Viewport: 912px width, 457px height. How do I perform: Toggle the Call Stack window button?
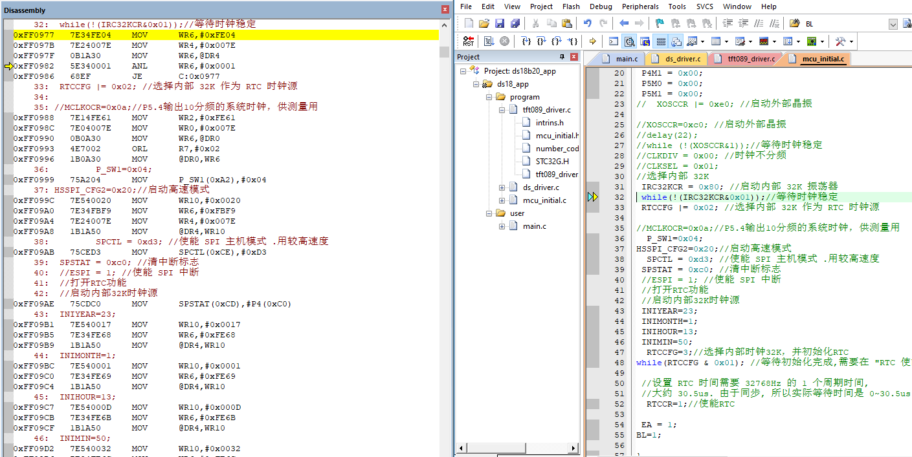676,41
